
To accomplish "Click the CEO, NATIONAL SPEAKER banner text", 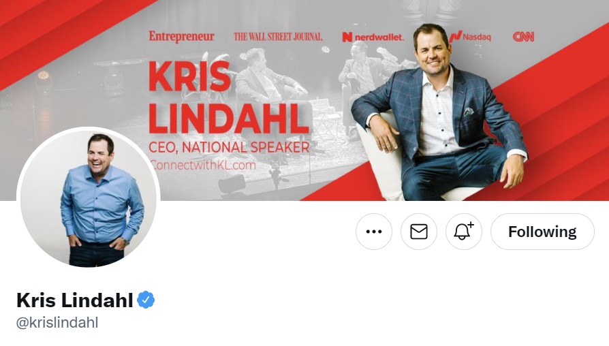I will (x=229, y=147).
